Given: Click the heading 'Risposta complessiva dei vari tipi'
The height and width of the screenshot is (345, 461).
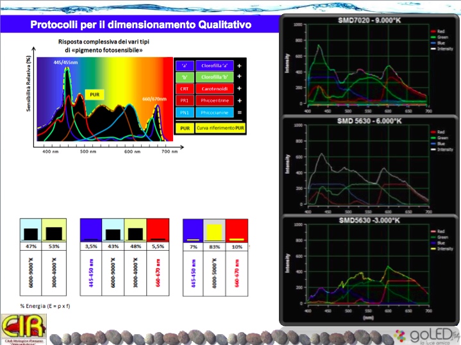Looking at the screenshot, I should click(x=103, y=42).
